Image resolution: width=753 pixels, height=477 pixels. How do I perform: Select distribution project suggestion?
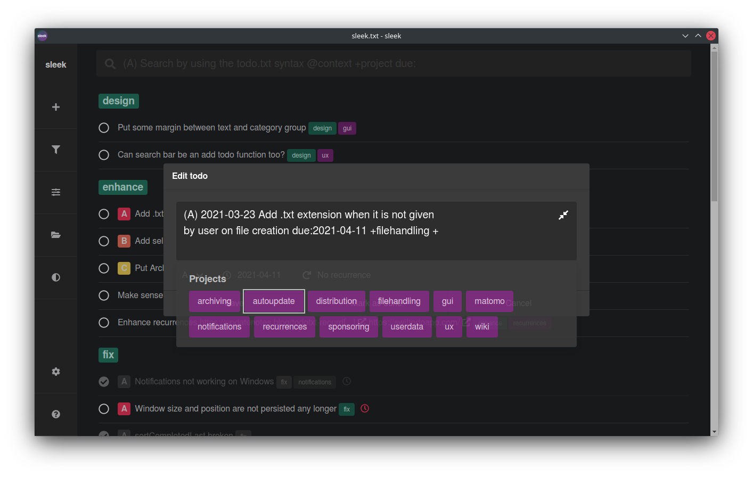(x=337, y=301)
